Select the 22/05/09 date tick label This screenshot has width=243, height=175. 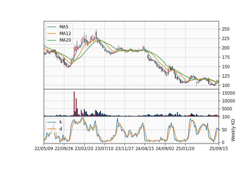44,149
